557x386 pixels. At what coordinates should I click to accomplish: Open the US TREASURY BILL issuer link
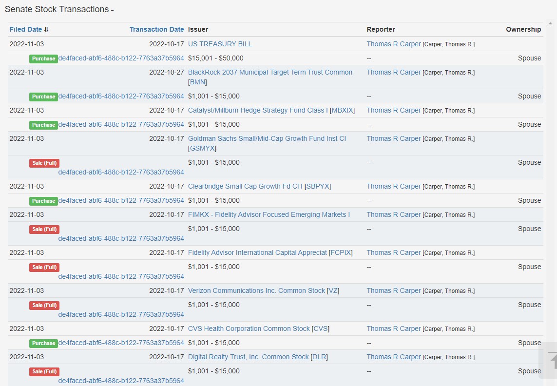[x=220, y=44]
